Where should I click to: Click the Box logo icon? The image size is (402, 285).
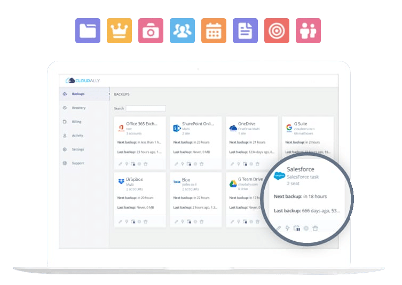pyautogui.click(x=177, y=181)
